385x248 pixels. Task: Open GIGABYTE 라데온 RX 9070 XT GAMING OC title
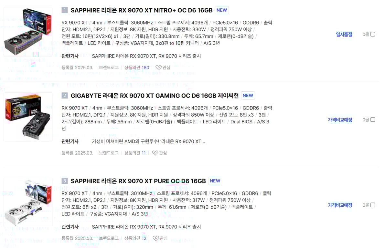(x=155, y=96)
